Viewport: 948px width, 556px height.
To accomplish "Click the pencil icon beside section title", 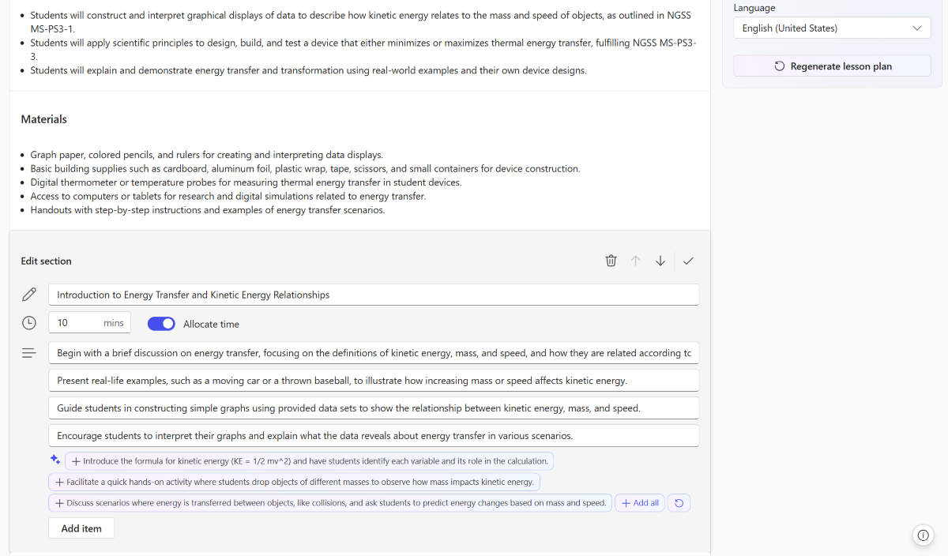I will coord(29,295).
